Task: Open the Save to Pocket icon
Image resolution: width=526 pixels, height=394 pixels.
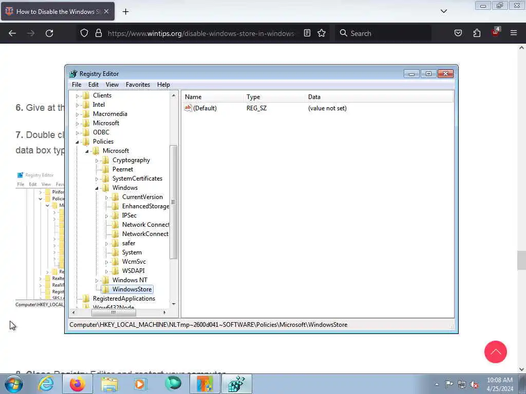Action: pos(458,33)
